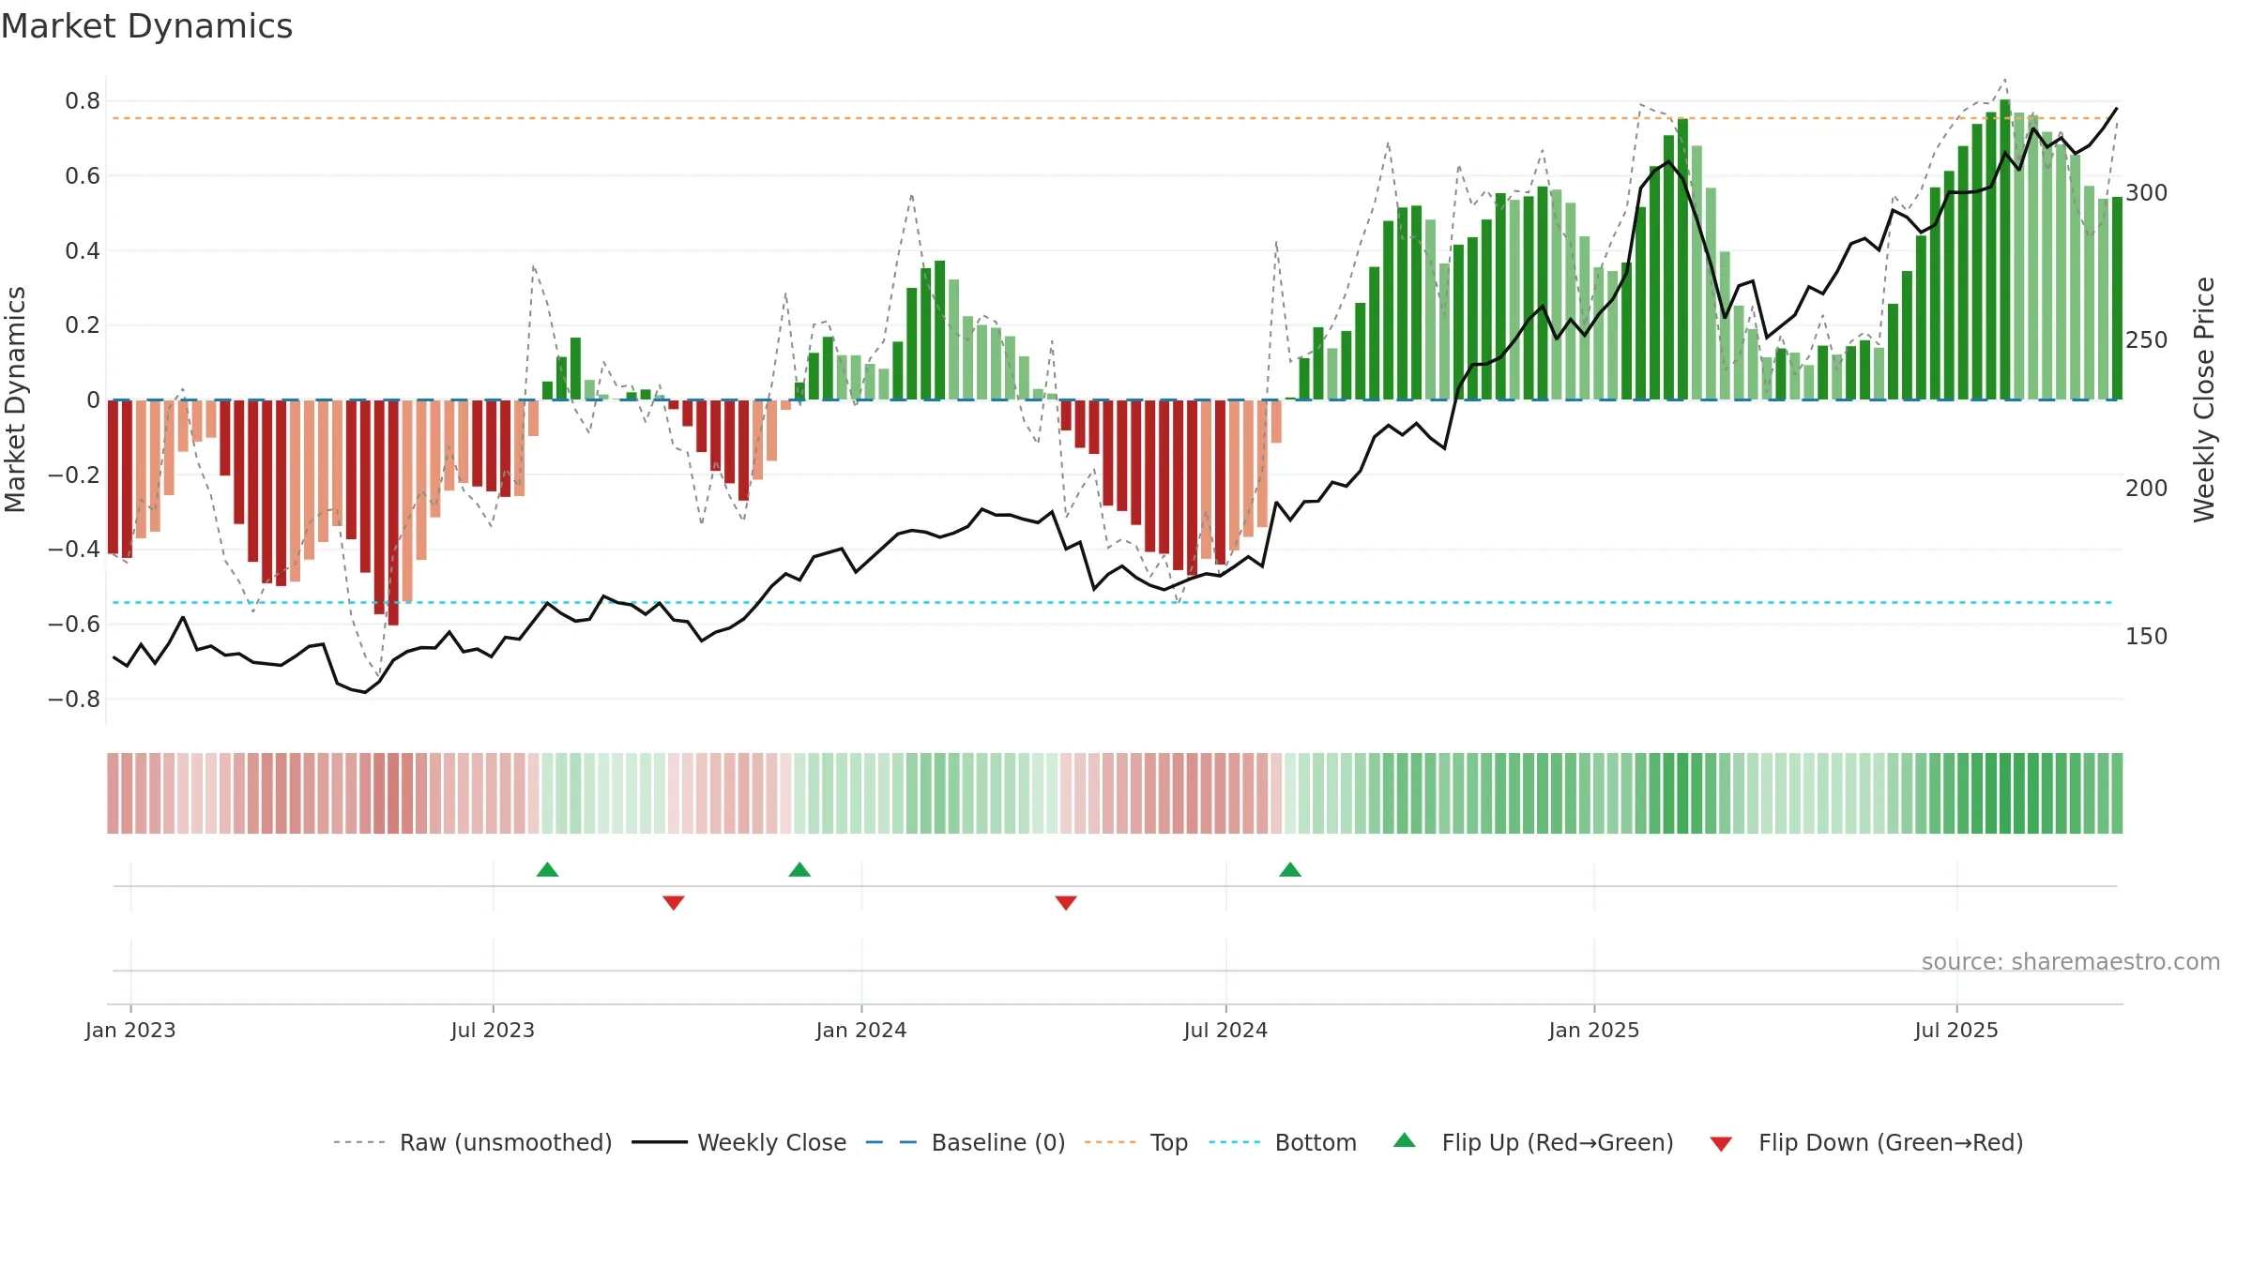This screenshot has width=2252, height=1266.
Task: Click the Jan 2024 x-axis label
Action: (861, 1030)
